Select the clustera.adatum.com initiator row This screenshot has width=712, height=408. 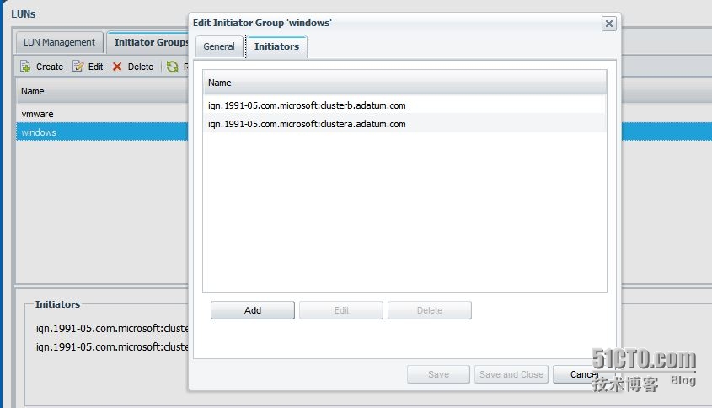404,124
